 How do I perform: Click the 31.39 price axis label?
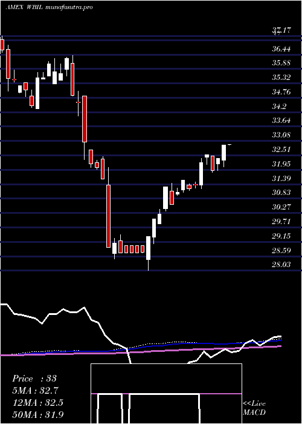point(281,179)
